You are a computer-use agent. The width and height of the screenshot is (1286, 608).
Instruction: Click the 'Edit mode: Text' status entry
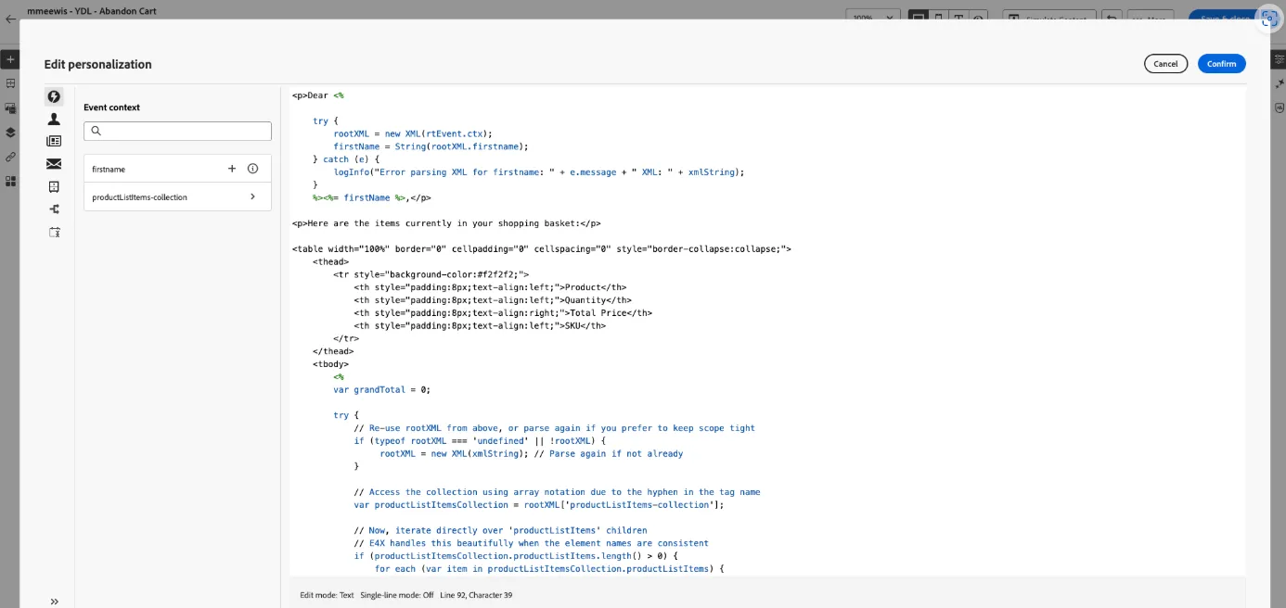coord(327,595)
